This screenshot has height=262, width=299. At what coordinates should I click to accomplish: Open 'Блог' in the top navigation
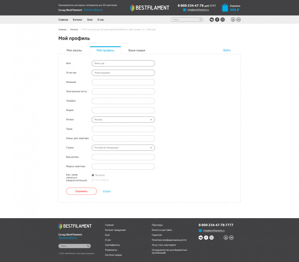click(x=90, y=20)
